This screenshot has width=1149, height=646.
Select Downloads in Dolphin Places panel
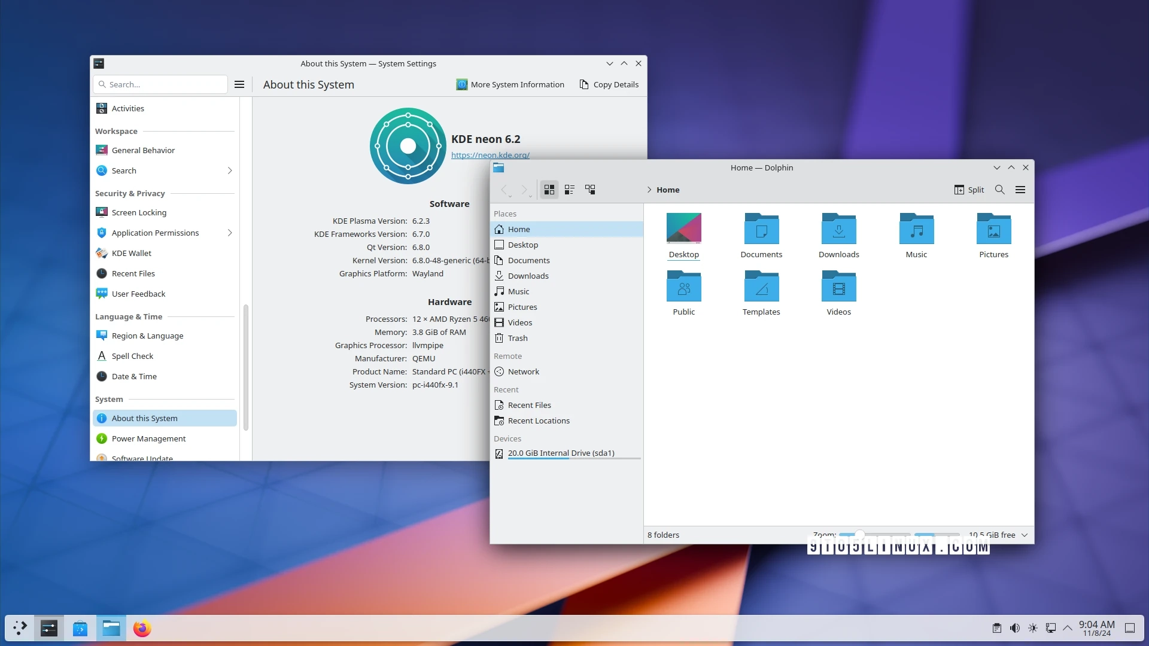click(567, 276)
